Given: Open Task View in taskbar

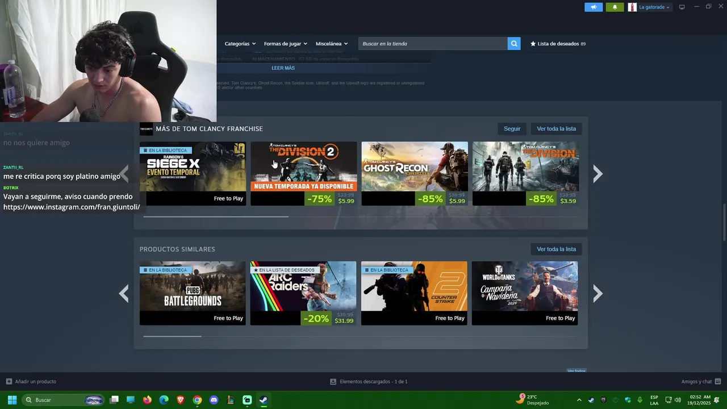Looking at the screenshot, I should (114, 400).
